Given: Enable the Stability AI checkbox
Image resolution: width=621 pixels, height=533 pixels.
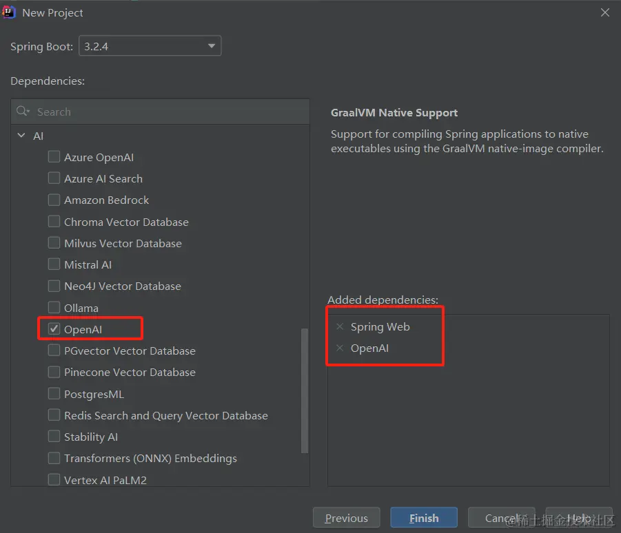Looking at the screenshot, I should coord(54,436).
